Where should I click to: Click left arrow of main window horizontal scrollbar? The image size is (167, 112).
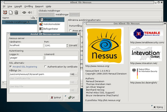click(3, 83)
